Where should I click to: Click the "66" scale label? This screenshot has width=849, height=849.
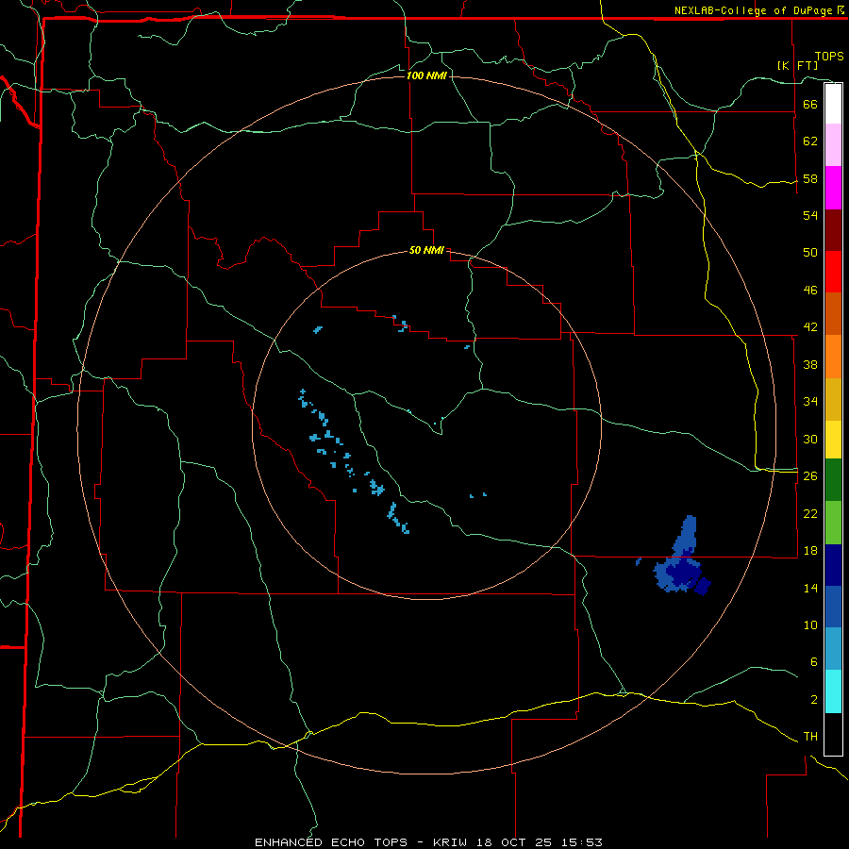(x=810, y=104)
